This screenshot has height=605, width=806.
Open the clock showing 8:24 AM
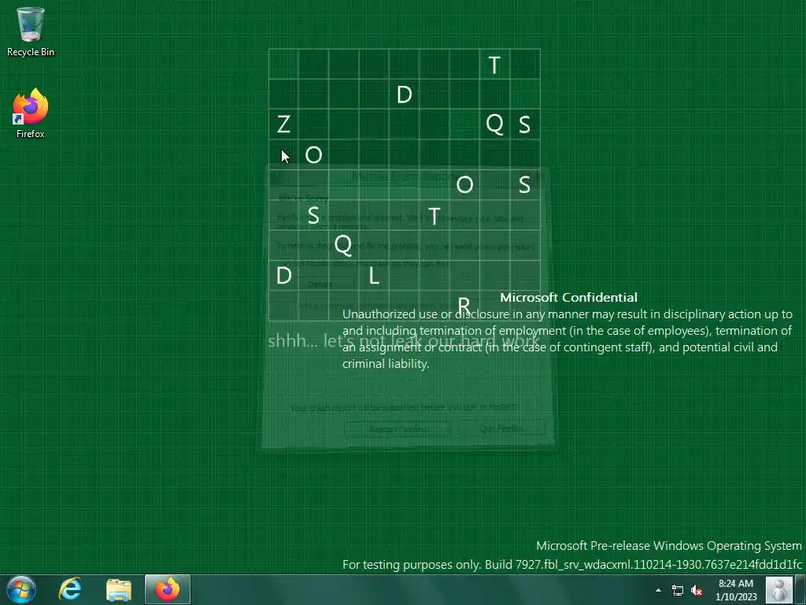pyautogui.click(x=736, y=590)
